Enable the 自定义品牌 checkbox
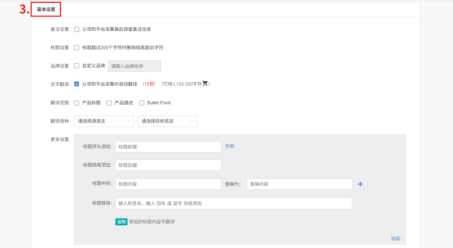The image size is (453, 248). click(77, 66)
